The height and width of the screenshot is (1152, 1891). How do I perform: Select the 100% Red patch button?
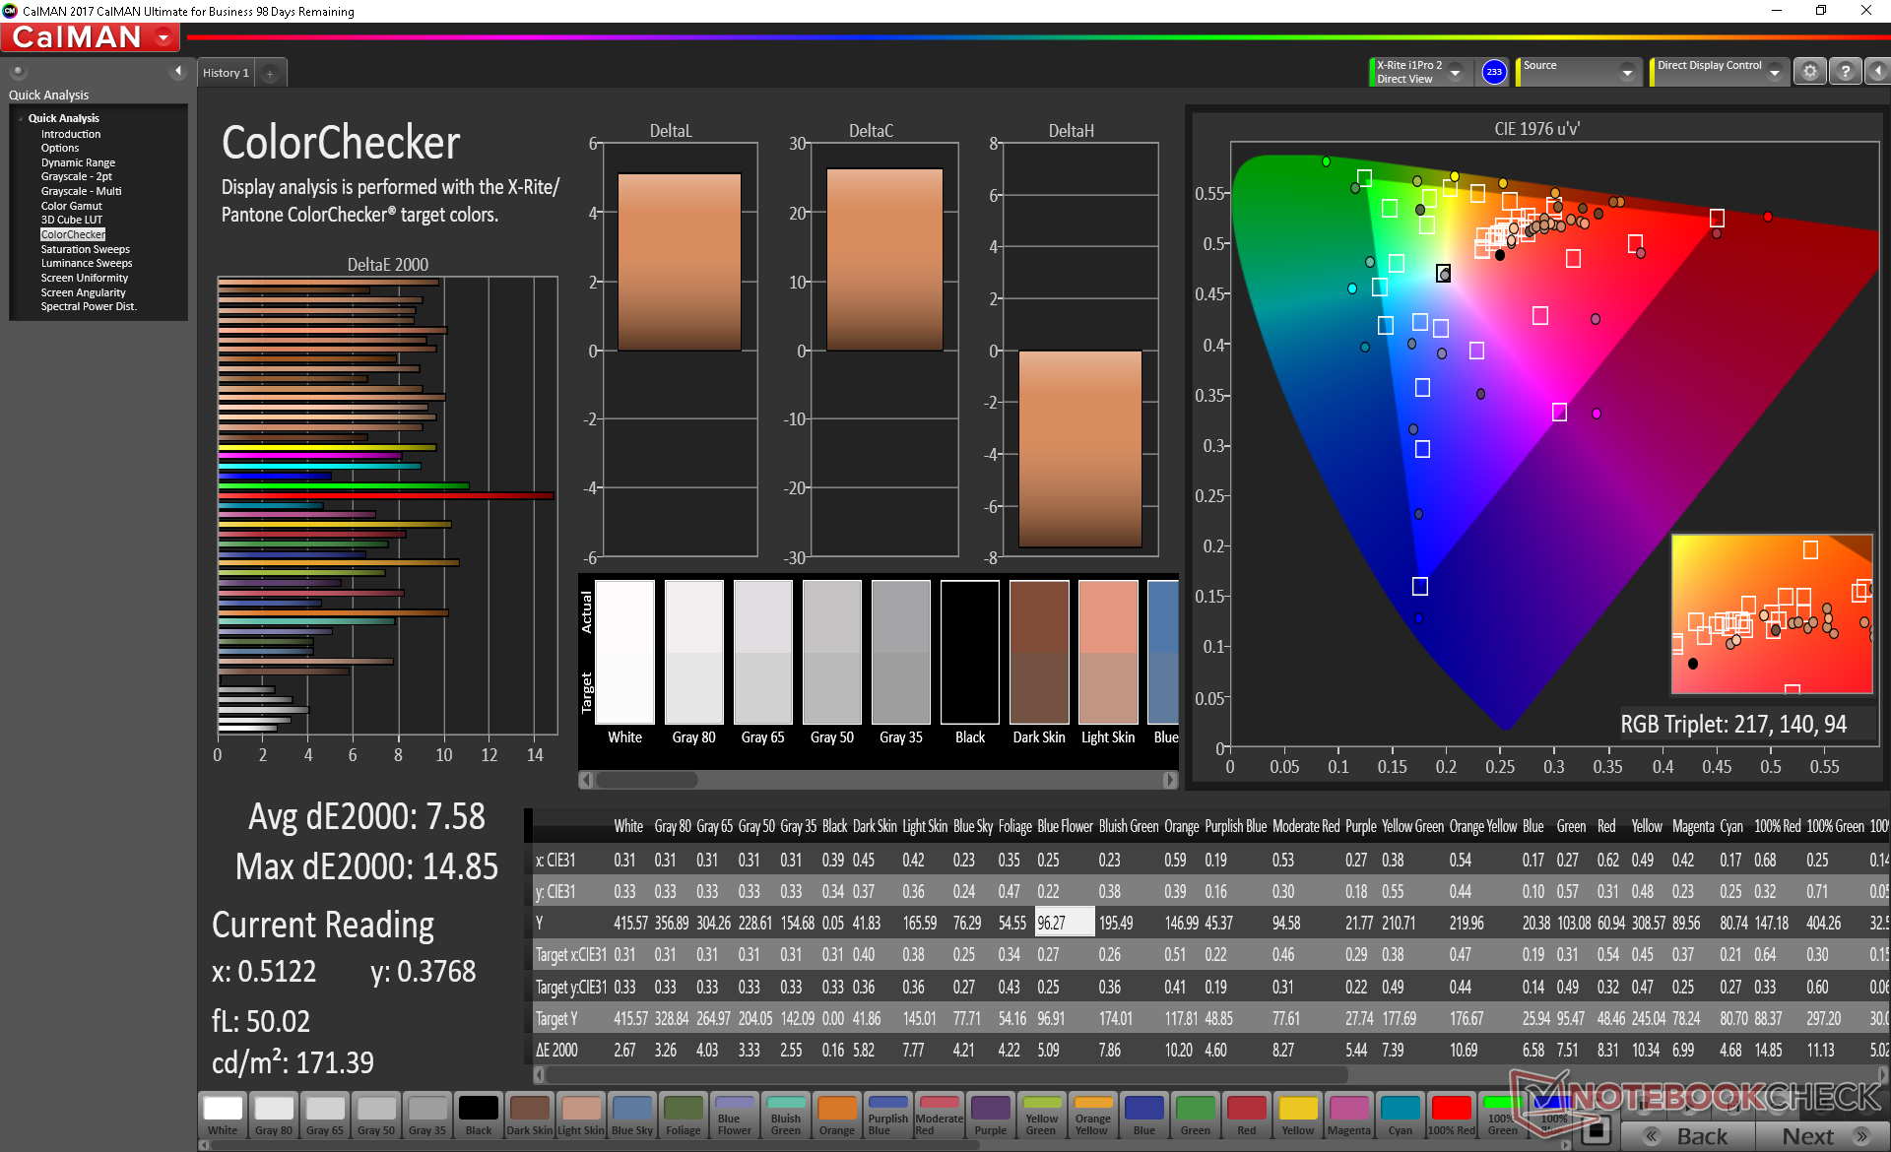(1452, 1115)
